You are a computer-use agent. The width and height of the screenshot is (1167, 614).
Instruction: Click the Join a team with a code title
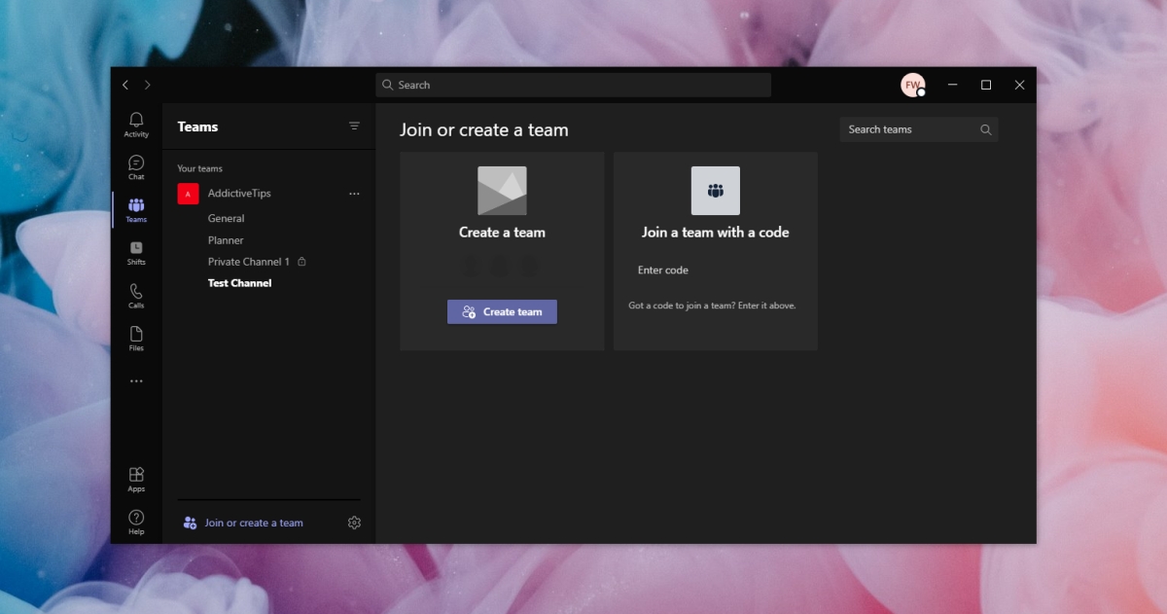[x=716, y=233]
